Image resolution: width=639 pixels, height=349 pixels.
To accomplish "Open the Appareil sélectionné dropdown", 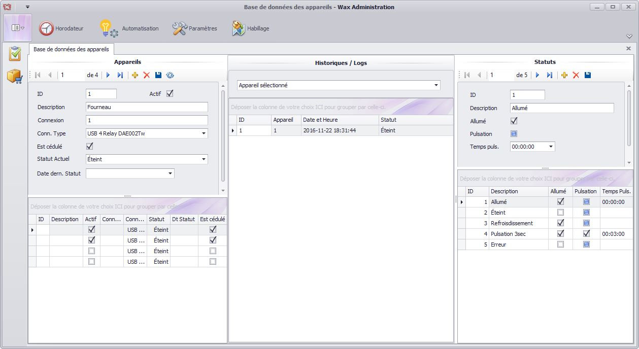I will point(436,85).
